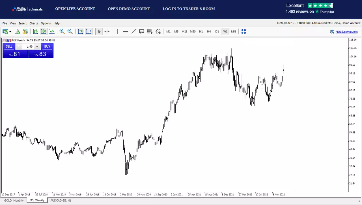Expand the new chart dropdown arrow
Screen dimensions: 362x205
10,32
